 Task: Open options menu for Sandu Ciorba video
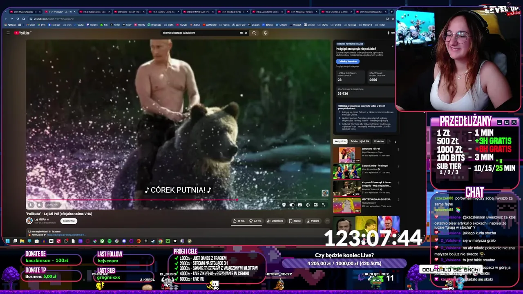click(x=398, y=166)
